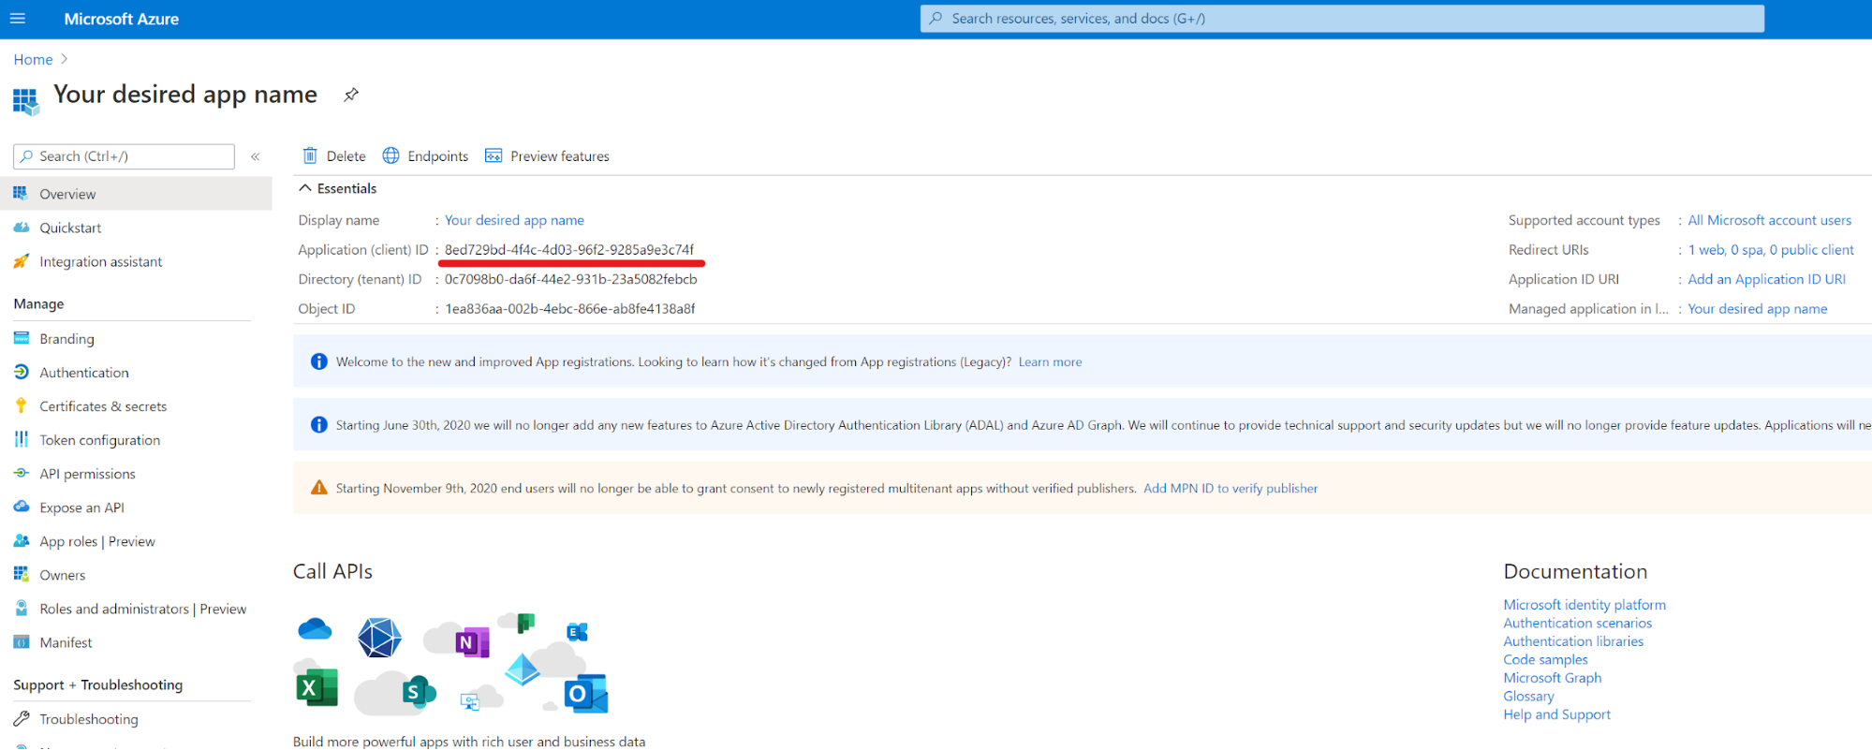1872x750 pixels.
Task: Click Add an Application ID URI link
Action: click(1766, 279)
